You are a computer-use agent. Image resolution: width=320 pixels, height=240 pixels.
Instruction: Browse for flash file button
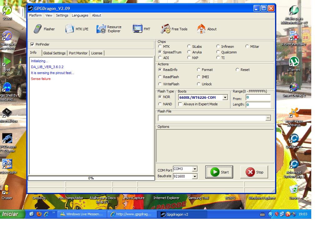click(x=268, y=118)
